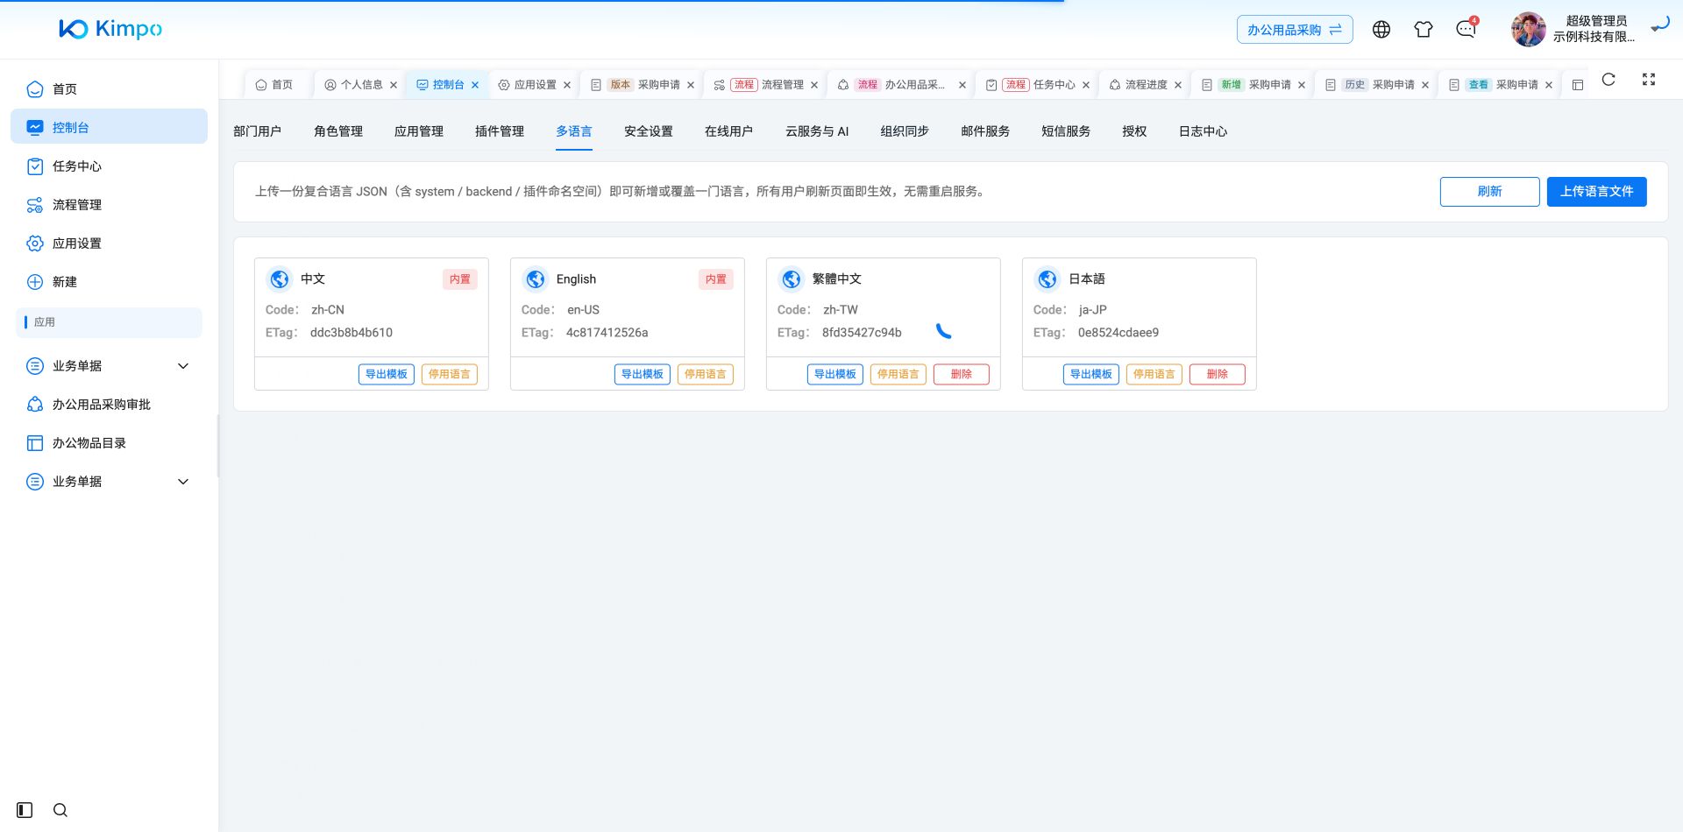Click the globe icon on the 中文 card
The height and width of the screenshot is (832, 1683).
pos(280,279)
